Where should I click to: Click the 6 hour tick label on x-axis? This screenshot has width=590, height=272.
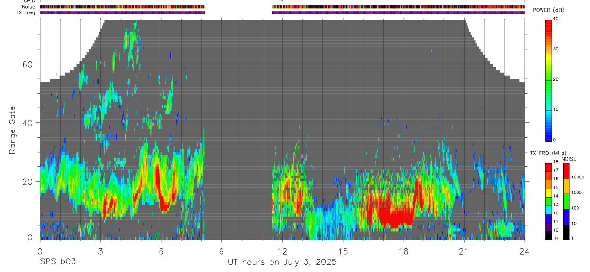[x=161, y=251]
